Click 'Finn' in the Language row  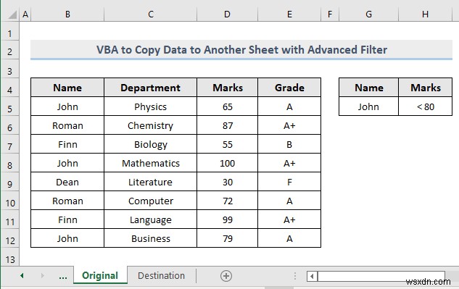click(67, 219)
